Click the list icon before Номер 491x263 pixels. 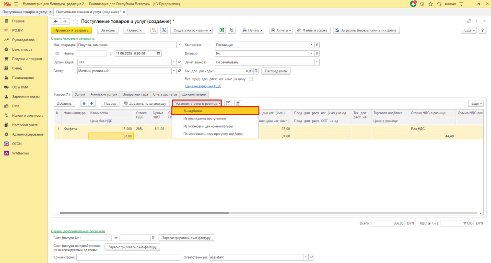coord(57,54)
